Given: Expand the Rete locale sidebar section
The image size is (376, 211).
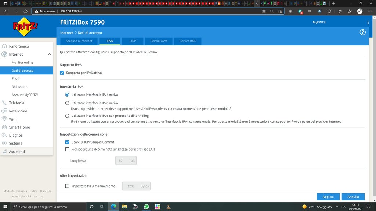Looking at the screenshot, I should pos(18,111).
